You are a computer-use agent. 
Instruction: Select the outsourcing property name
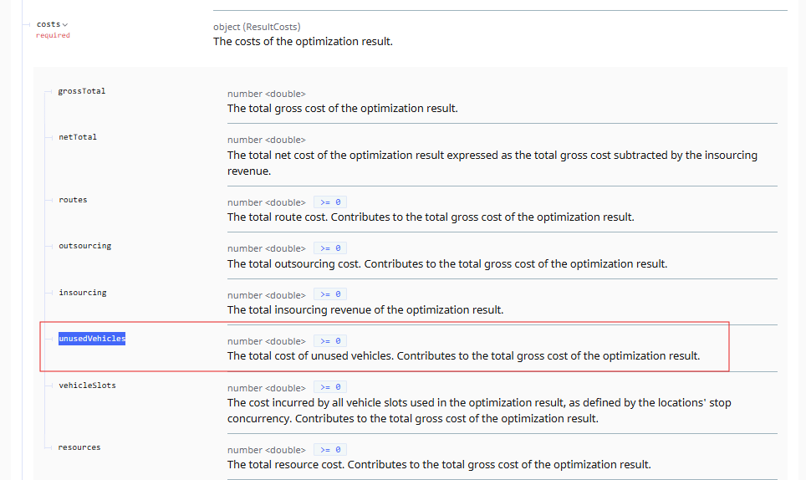click(84, 246)
